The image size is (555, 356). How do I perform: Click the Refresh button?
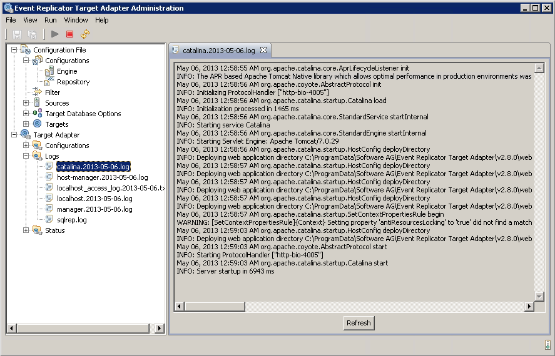359,323
